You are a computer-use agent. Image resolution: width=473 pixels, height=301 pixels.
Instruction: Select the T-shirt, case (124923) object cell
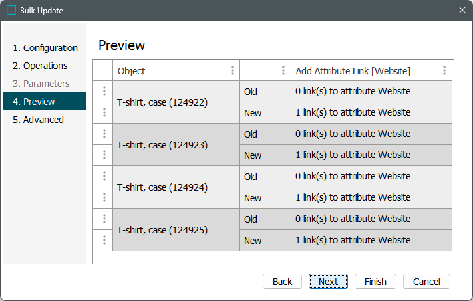click(162, 145)
